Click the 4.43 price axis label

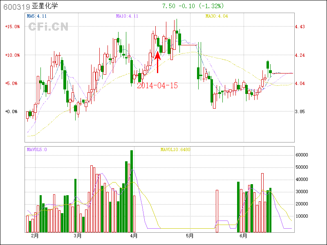(x=300, y=27)
